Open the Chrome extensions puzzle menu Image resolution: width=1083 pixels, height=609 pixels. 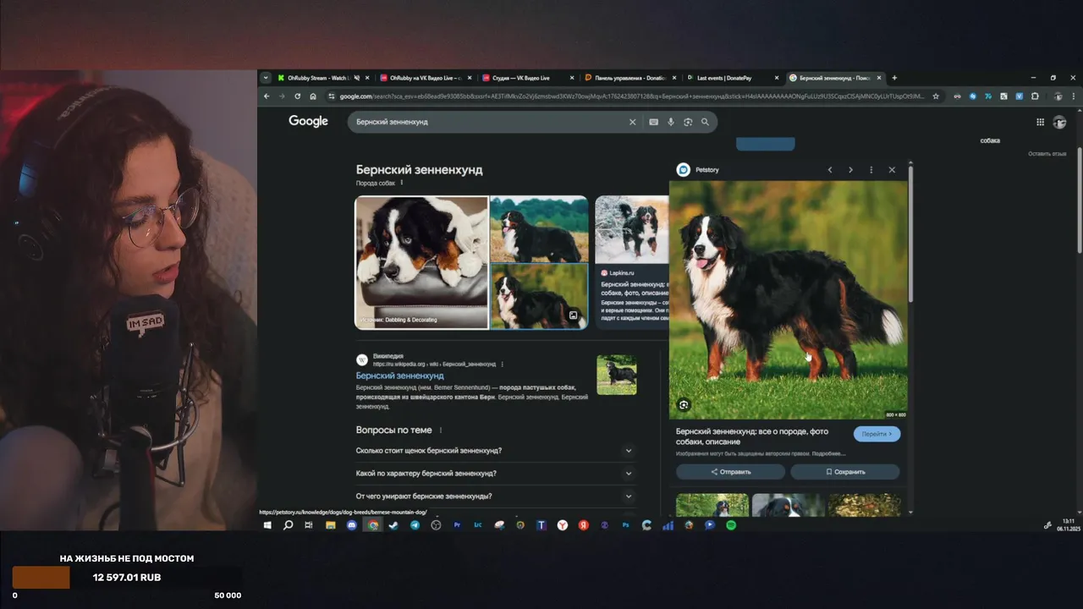pos(1035,96)
